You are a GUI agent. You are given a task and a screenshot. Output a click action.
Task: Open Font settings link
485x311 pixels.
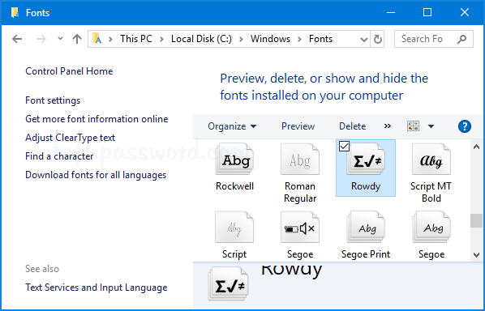(x=53, y=100)
